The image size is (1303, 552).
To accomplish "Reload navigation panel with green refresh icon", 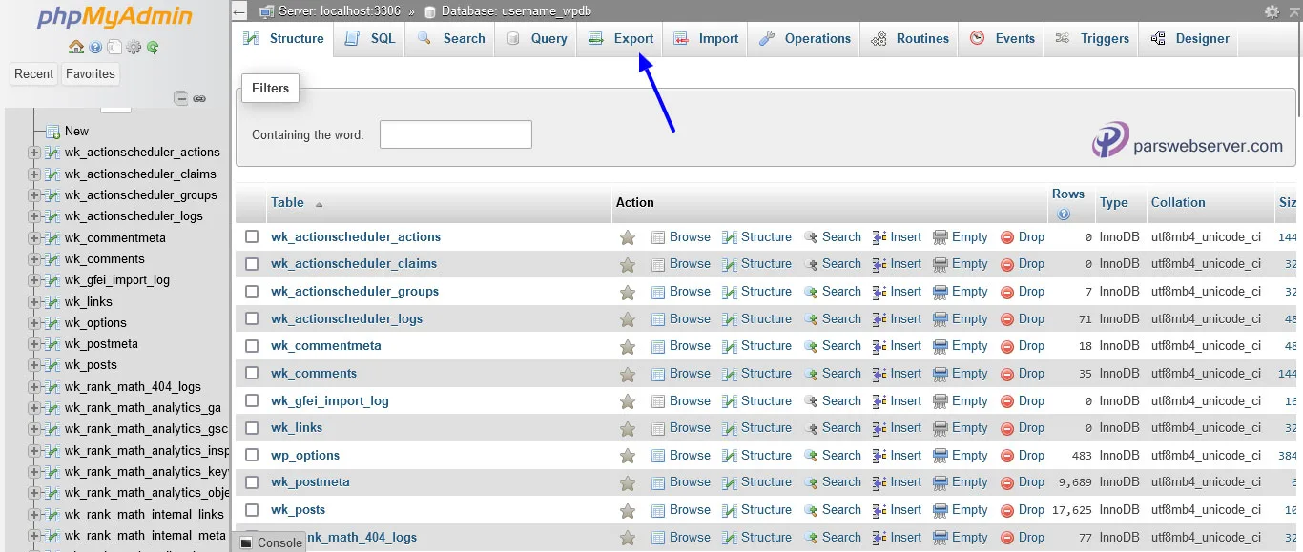I will coord(153,48).
